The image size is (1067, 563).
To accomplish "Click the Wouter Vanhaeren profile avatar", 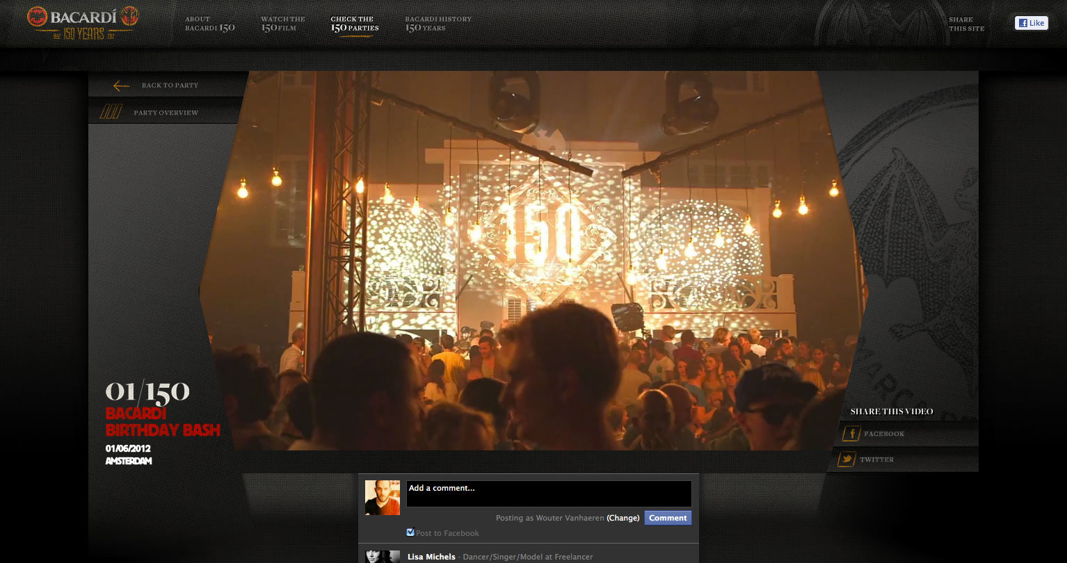I will tap(383, 498).
